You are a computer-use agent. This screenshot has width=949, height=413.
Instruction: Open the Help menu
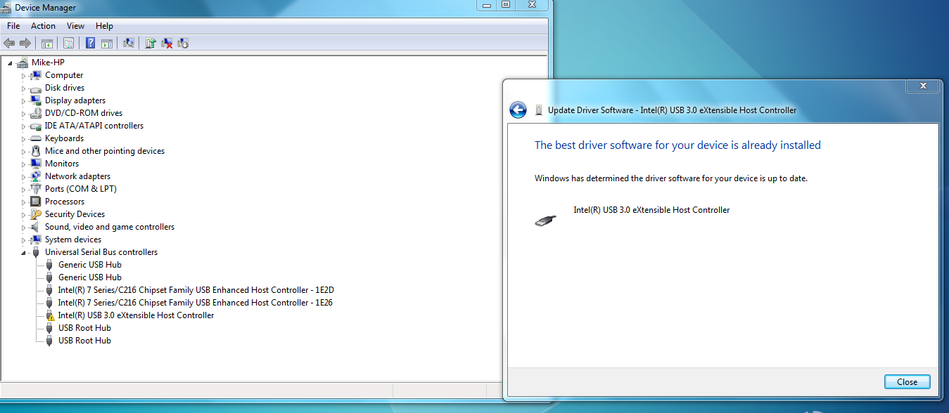(104, 26)
